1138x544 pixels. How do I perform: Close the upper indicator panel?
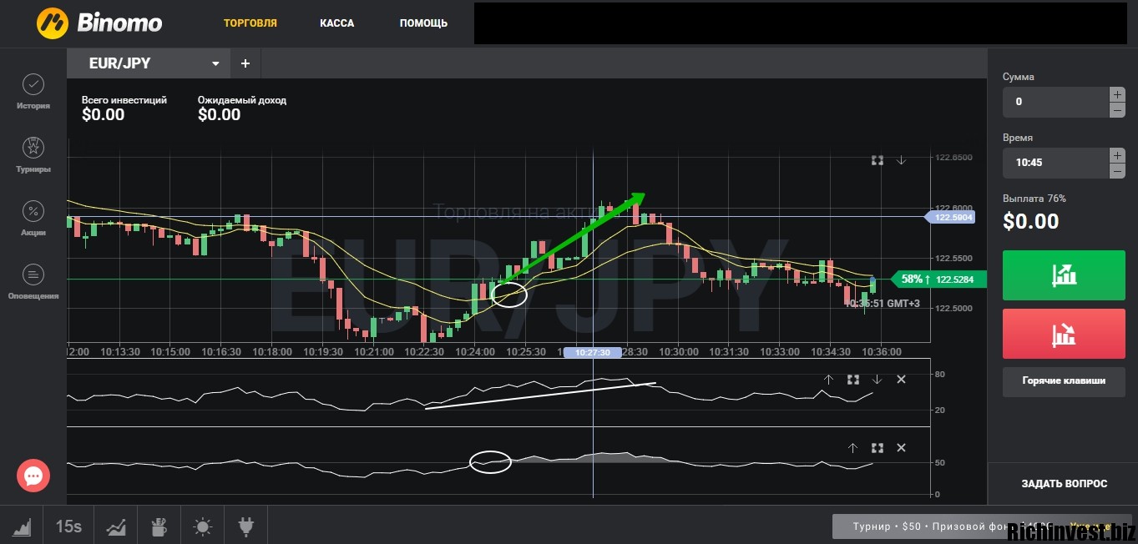coord(901,380)
